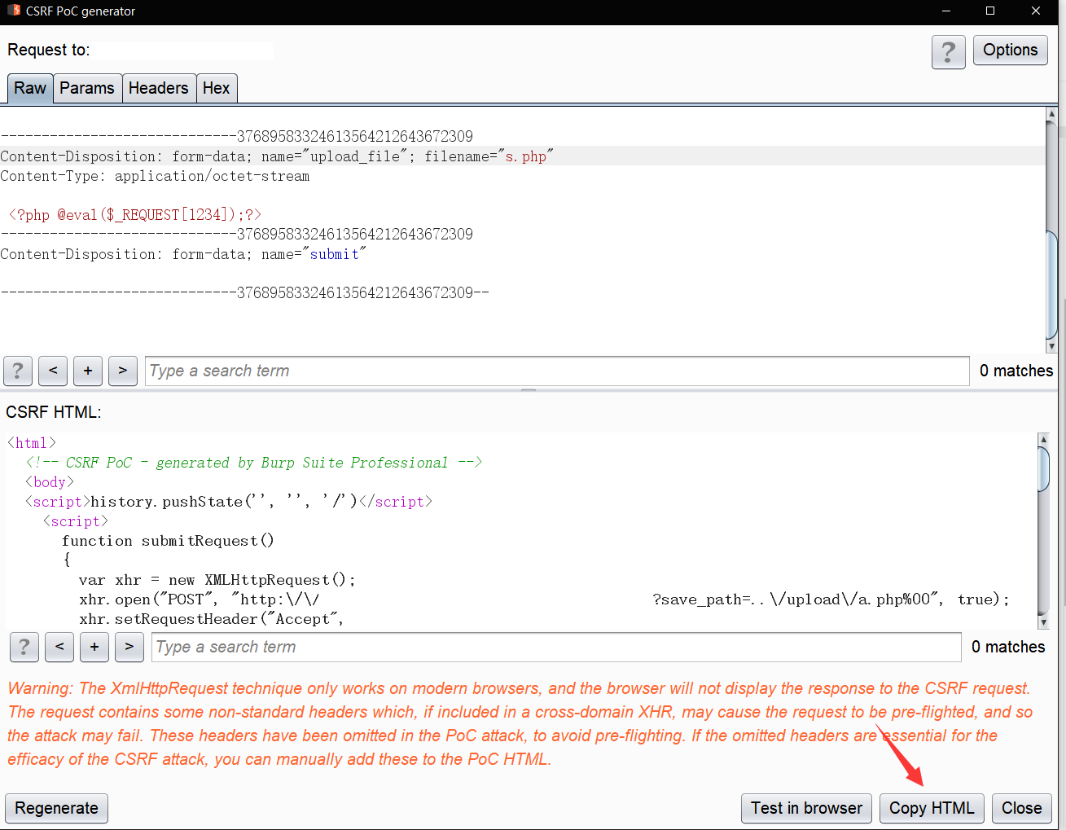Click the history.pushState script line

pyautogui.click(x=229, y=502)
